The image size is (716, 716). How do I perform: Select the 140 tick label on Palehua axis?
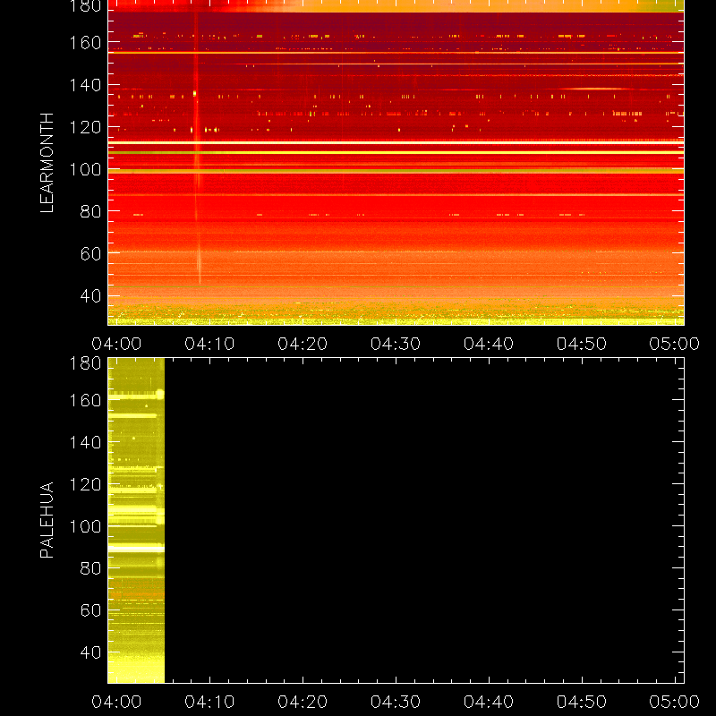(x=85, y=442)
